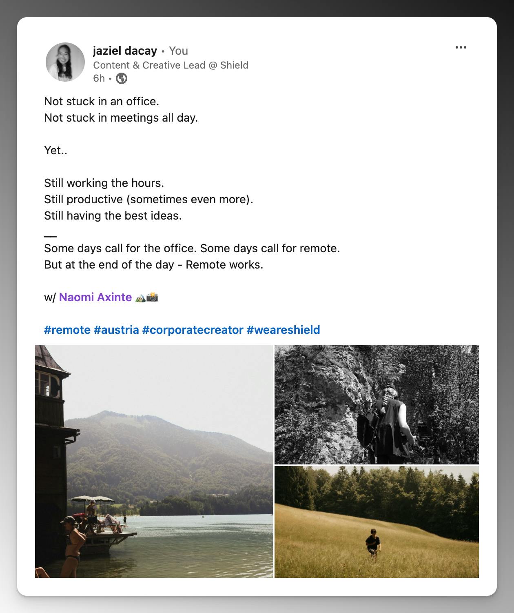Open the #austria hashtag
Viewport: 514px width, 613px height.
116,330
